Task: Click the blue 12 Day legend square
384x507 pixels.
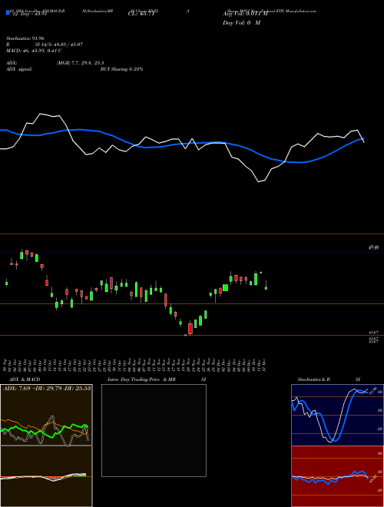Action: [8, 13]
